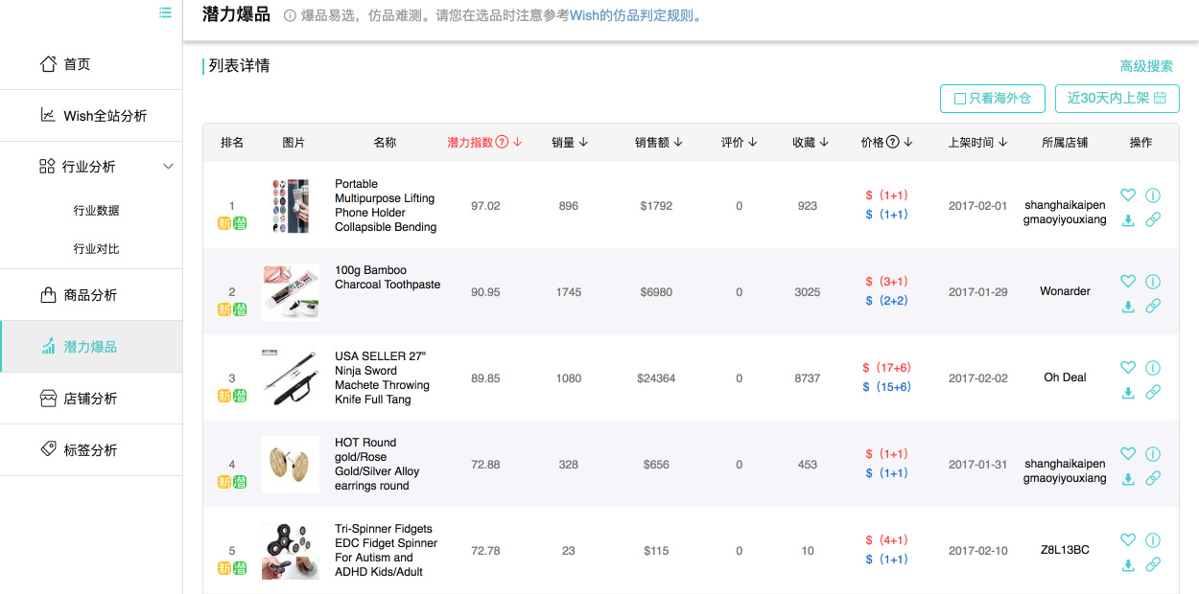
Task: Click the Ninja Sword product thumbnail
Action: (x=291, y=377)
